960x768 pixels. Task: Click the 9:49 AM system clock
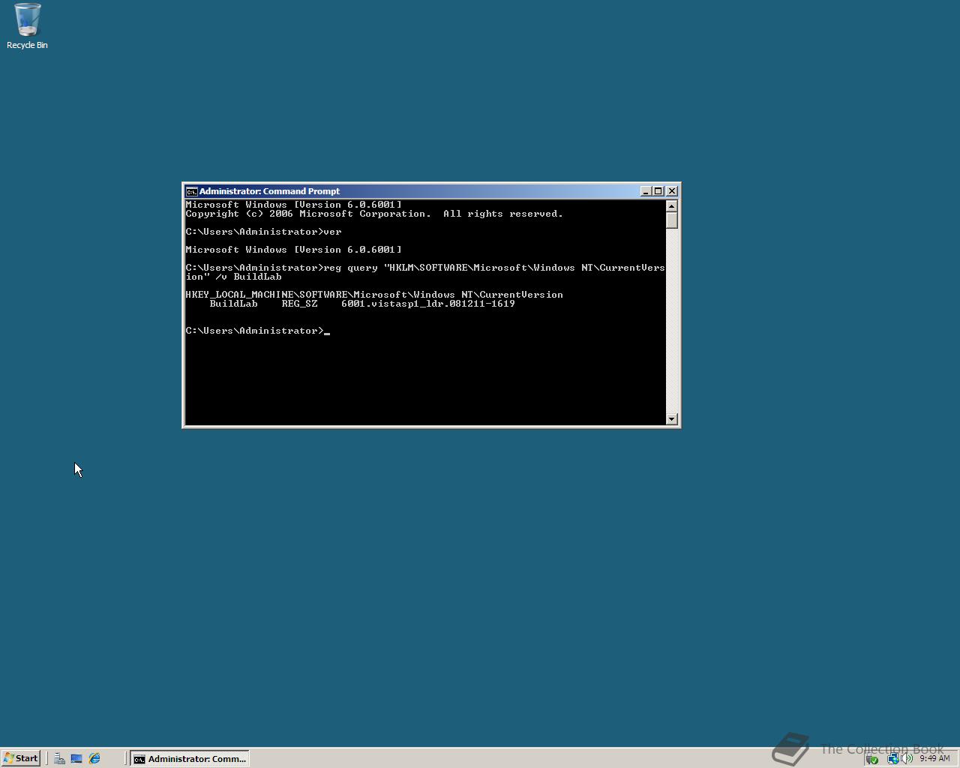pos(934,758)
